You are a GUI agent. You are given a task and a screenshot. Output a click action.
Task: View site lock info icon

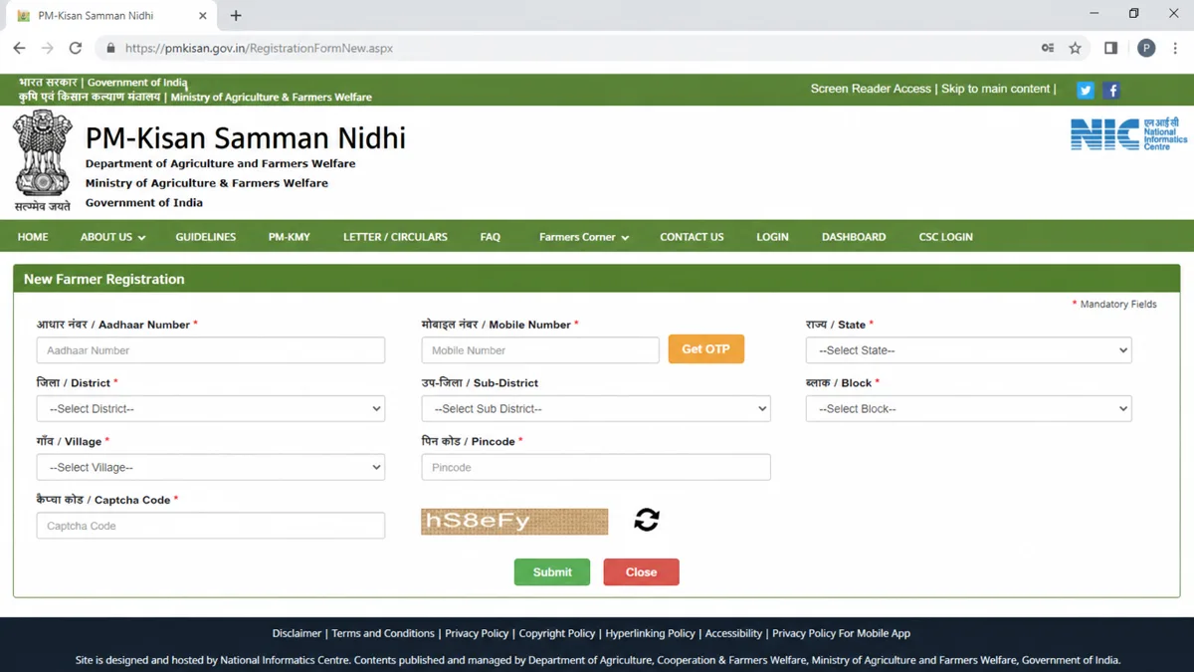click(x=110, y=48)
